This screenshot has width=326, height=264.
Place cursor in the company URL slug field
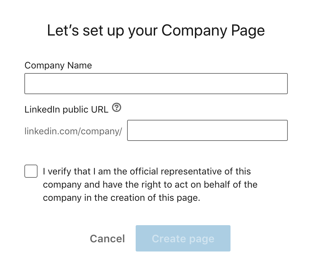[207, 130]
